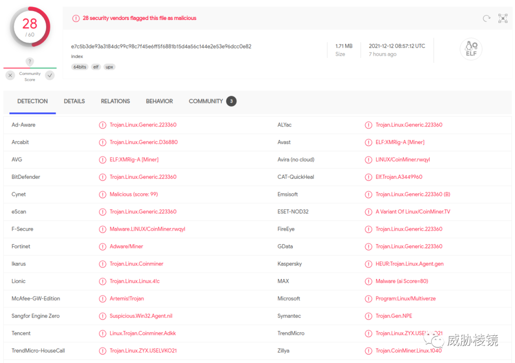Click the alert icon in the eScan row
Image resolution: width=515 pixels, height=363 pixels.
click(x=103, y=212)
